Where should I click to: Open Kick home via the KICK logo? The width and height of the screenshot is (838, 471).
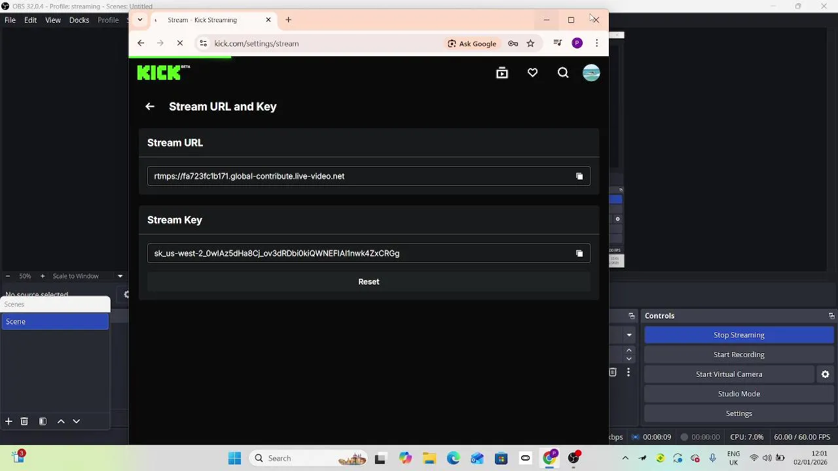click(163, 72)
